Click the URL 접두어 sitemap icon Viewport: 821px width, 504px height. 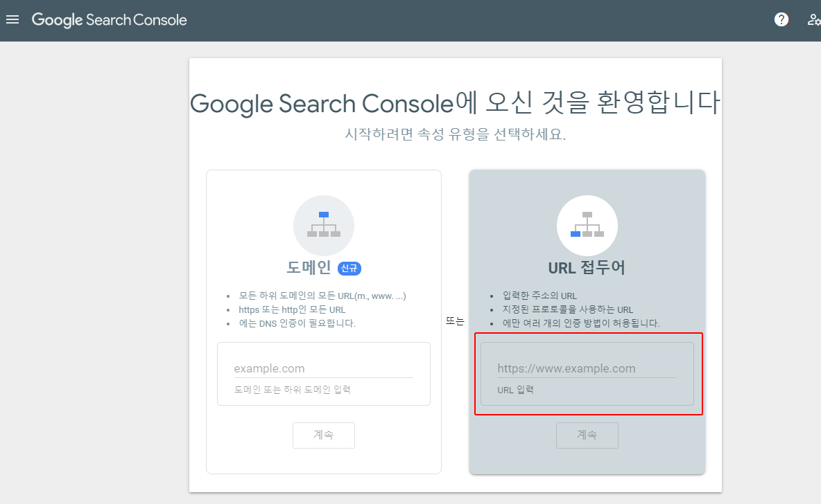click(587, 225)
